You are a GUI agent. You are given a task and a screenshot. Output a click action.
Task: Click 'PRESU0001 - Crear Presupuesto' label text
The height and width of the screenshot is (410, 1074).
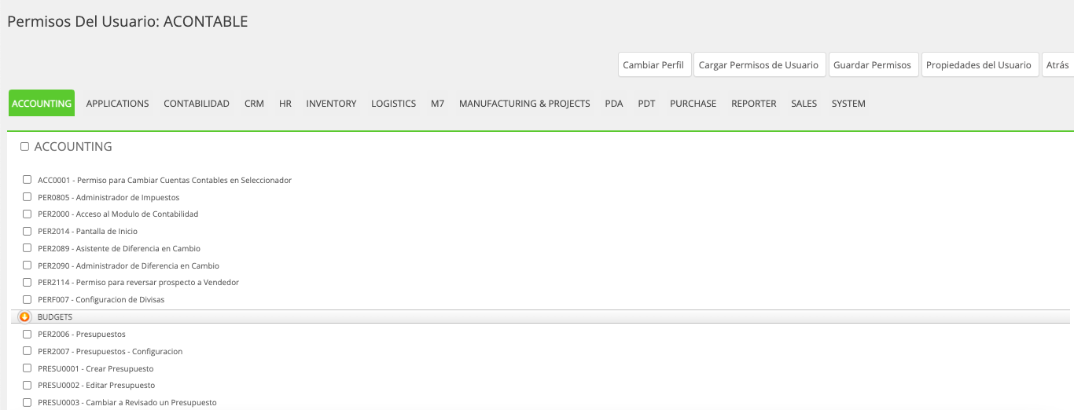[96, 368]
